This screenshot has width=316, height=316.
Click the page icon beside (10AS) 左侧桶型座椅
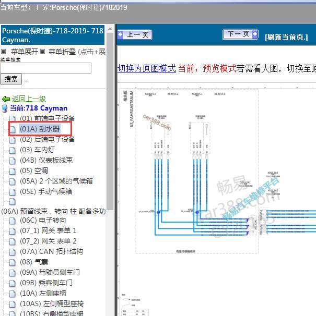point(13,305)
